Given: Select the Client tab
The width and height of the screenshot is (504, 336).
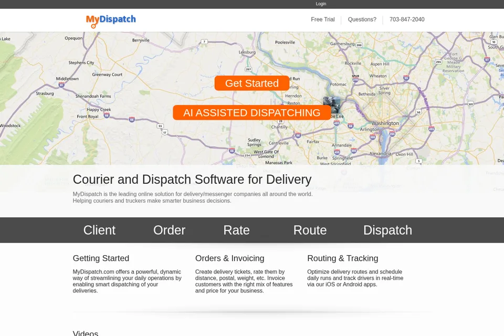Looking at the screenshot, I should point(99,230).
